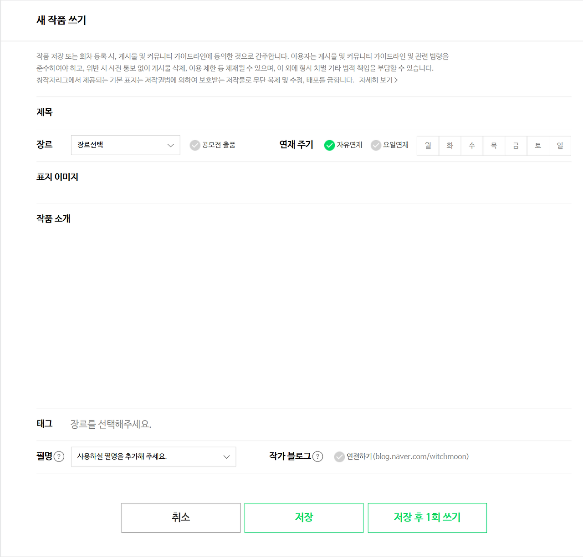This screenshot has height=557, width=583.
Task: Click the 취소 button
Action: [181, 518]
